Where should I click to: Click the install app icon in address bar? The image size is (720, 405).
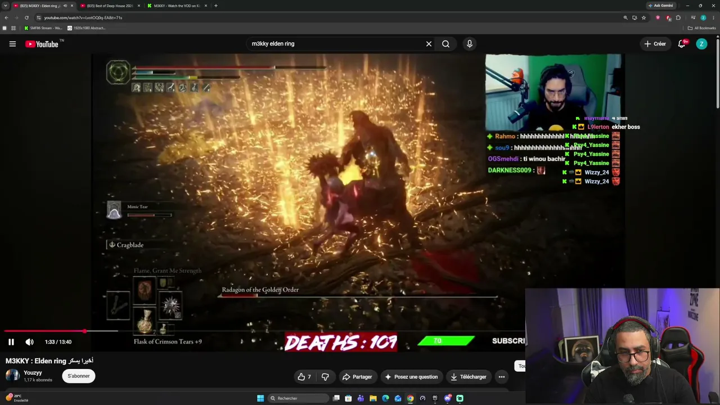[x=634, y=17]
